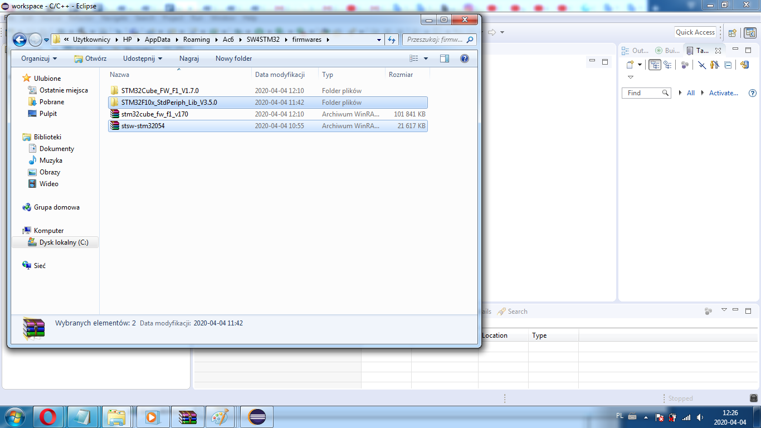Open Eclipse forward arrow history dropdown
Screen dimensions: 761x428
point(502,32)
